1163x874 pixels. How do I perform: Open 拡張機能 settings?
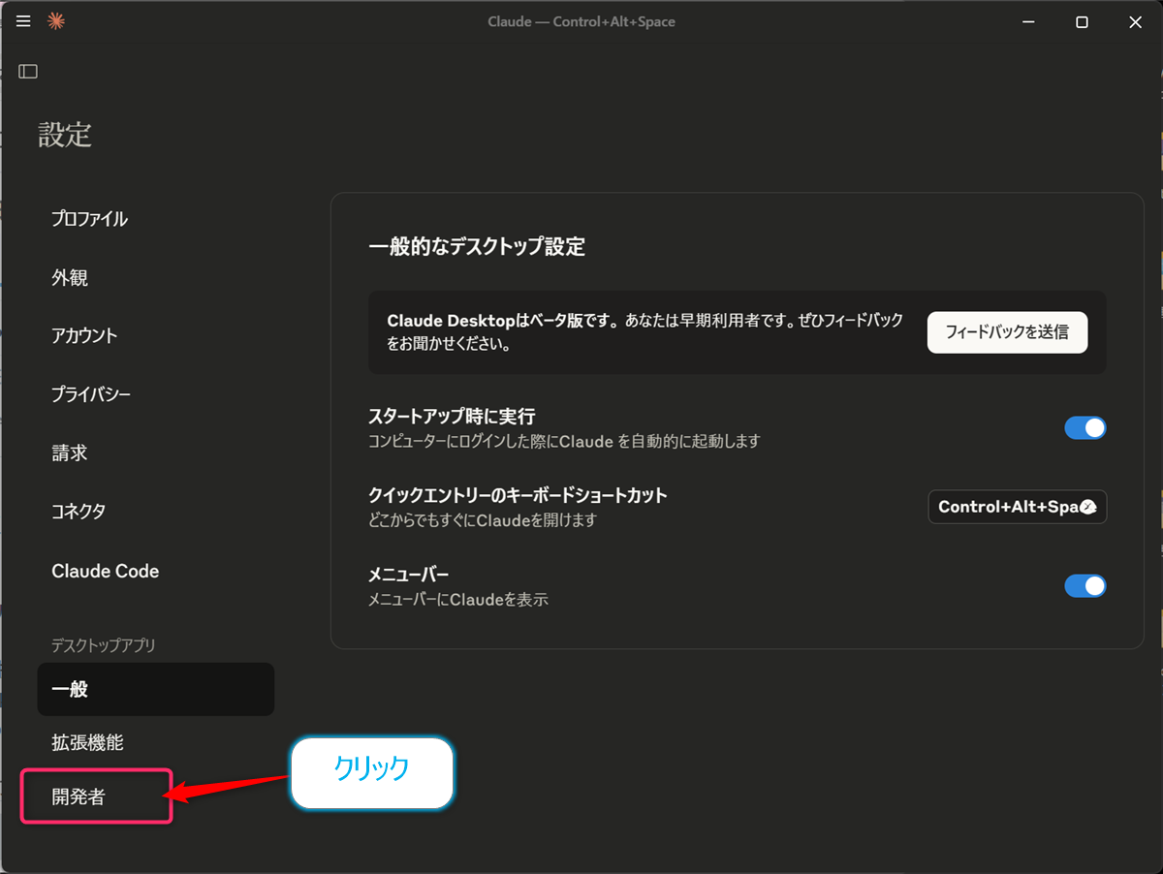tap(87, 743)
